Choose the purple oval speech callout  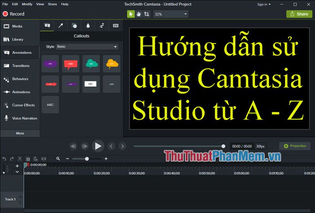coord(50,63)
